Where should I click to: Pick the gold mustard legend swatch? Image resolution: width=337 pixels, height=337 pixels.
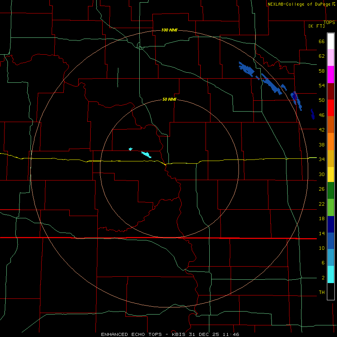tap(331, 158)
